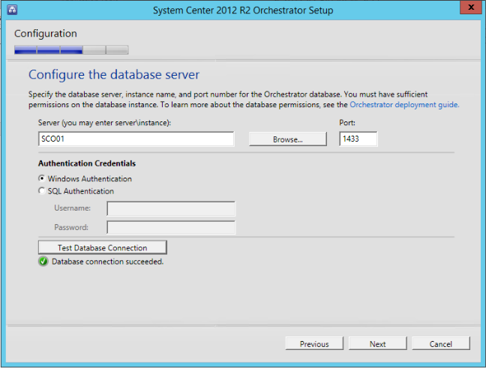The width and height of the screenshot is (486, 368).
Task: Open the Orchestrator deployment guide link
Action: (404, 105)
